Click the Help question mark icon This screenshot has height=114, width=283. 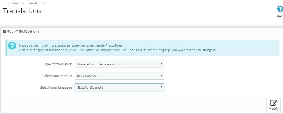[280, 9]
